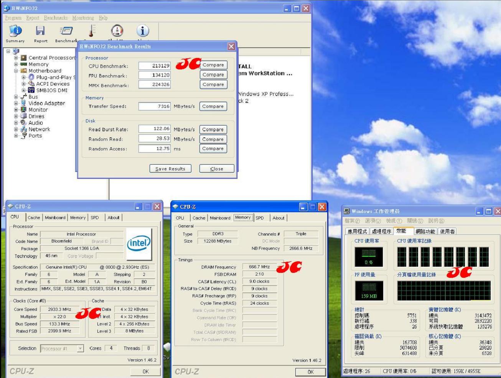The width and height of the screenshot is (501, 378).
Task: Click the Drives icon in tree
Action: (x=23, y=116)
